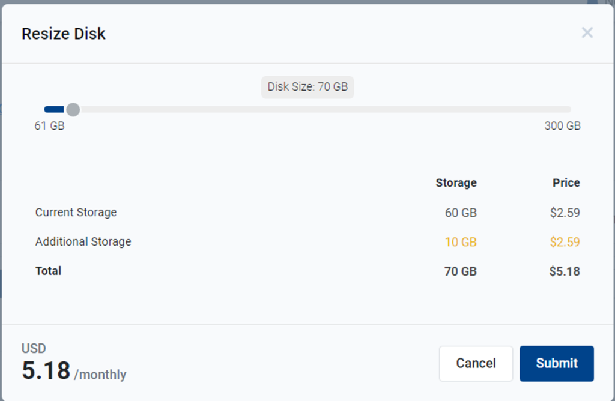Image resolution: width=615 pixels, height=401 pixels.
Task: Click the Cancel button
Action: point(476,363)
